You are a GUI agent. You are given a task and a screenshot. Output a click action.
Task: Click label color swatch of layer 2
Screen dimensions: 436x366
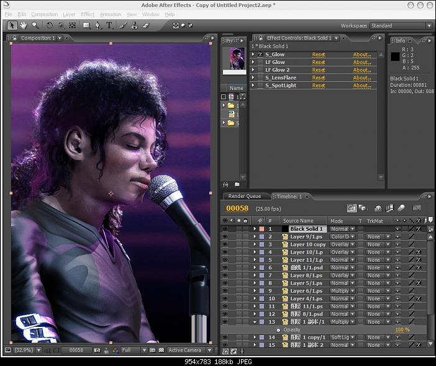pyautogui.click(x=261, y=236)
